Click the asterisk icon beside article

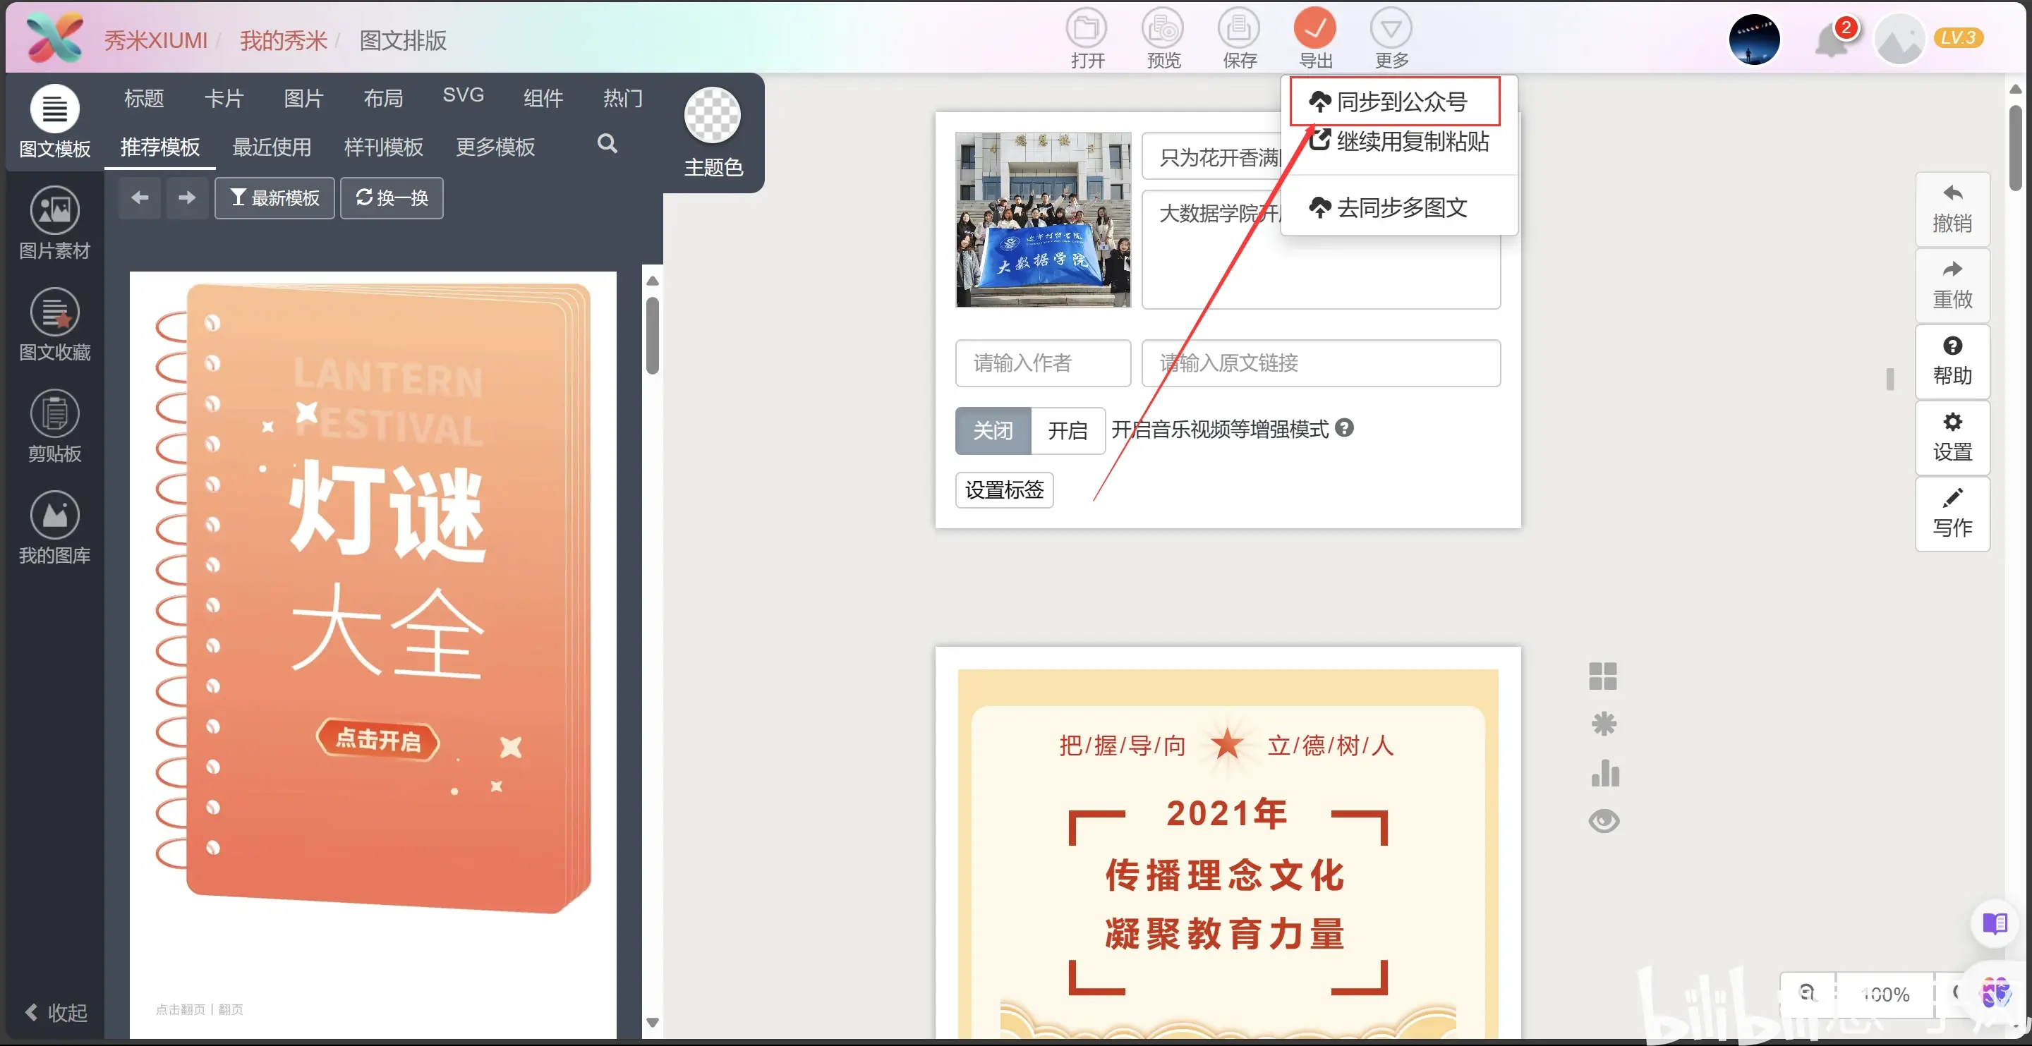(x=1603, y=724)
